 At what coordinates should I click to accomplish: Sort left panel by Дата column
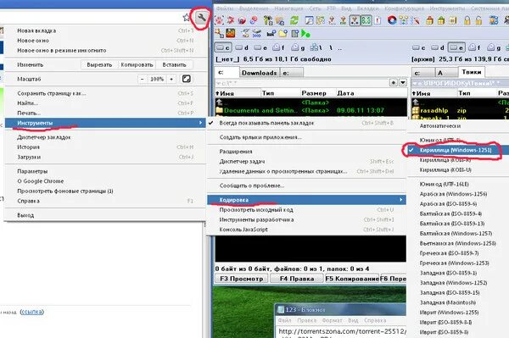click(x=372, y=93)
